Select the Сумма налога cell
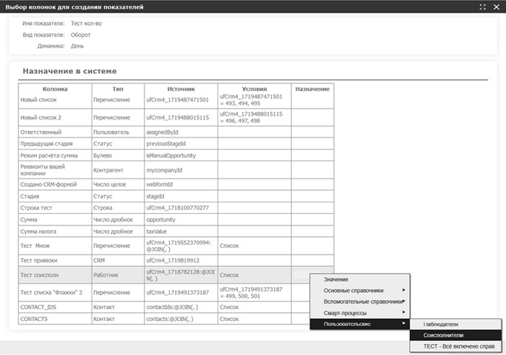The width and height of the screenshot is (506, 355). point(55,231)
